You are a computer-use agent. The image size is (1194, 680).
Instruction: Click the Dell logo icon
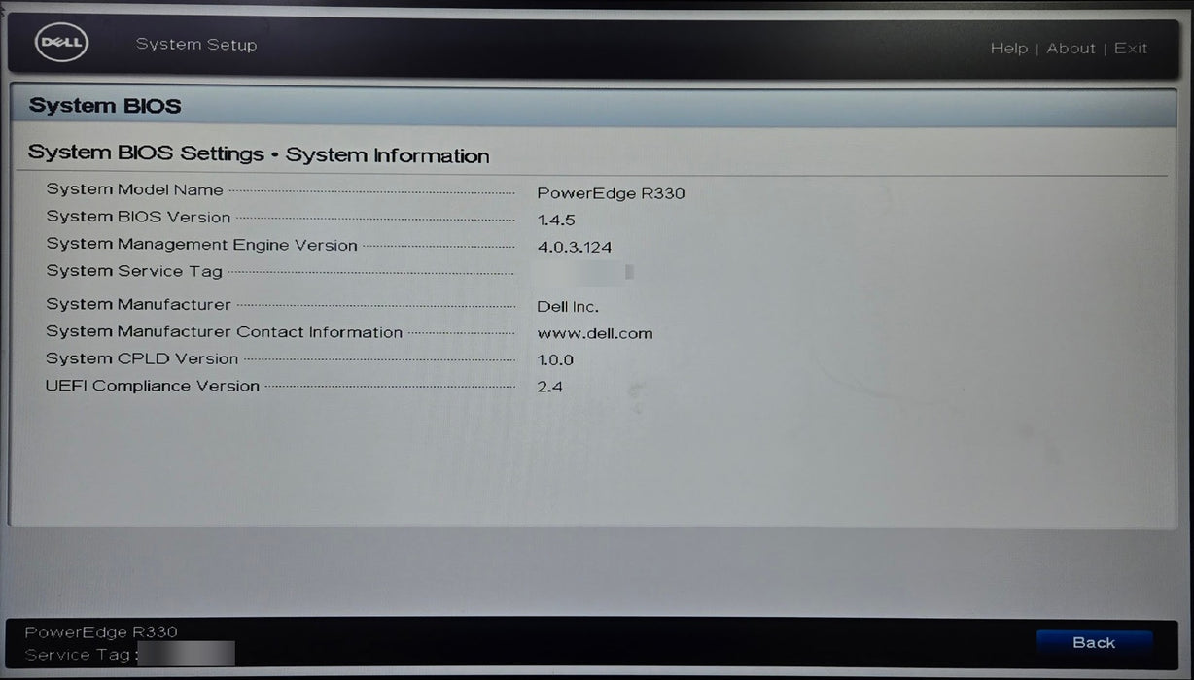pyautogui.click(x=62, y=44)
